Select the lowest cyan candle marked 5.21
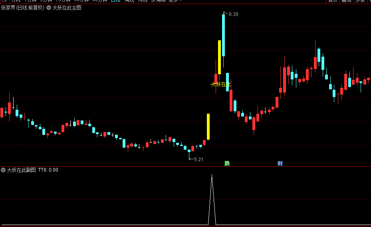Image resolution: width=371 pixels, height=227 pixels. coord(189,151)
